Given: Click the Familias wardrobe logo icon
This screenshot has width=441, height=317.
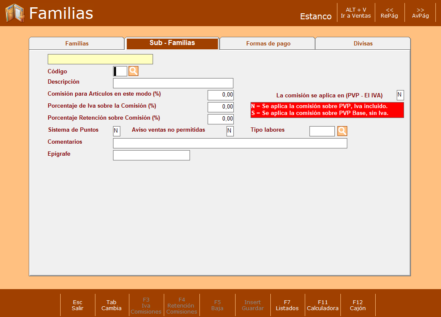Looking at the screenshot, I should 15,13.
